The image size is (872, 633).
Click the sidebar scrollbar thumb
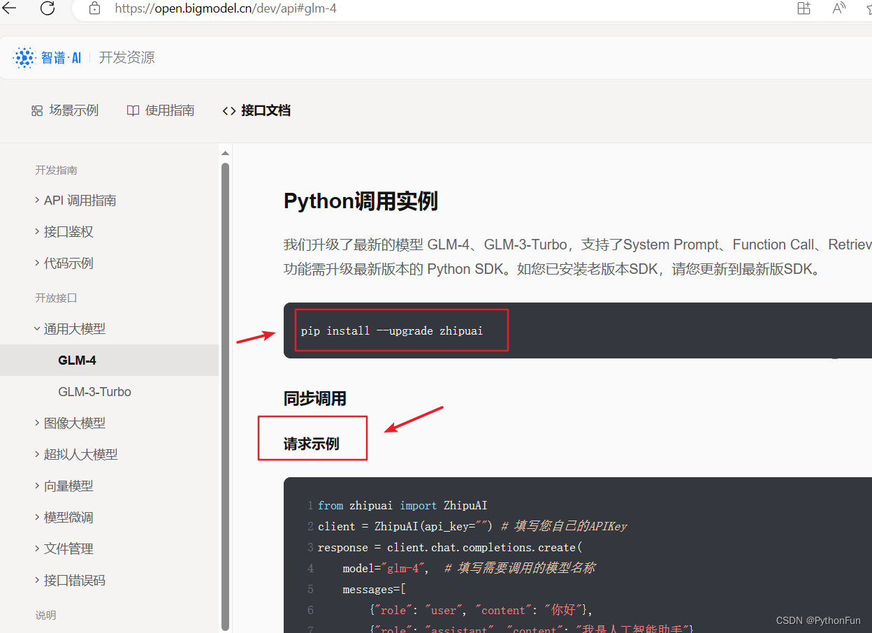coord(224,391)
